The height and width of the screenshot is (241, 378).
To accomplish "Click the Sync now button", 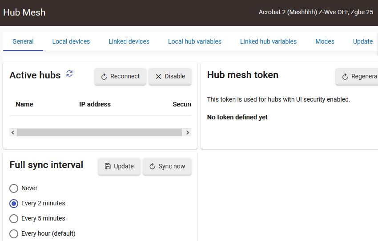I will coord(167,166).
